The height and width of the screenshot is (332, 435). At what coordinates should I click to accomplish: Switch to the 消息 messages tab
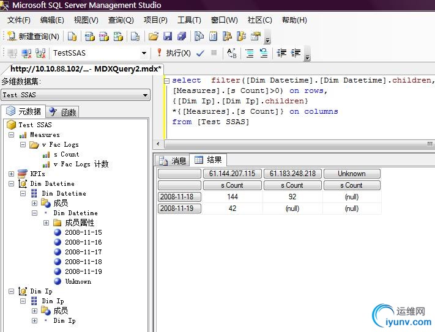[173, 160]
